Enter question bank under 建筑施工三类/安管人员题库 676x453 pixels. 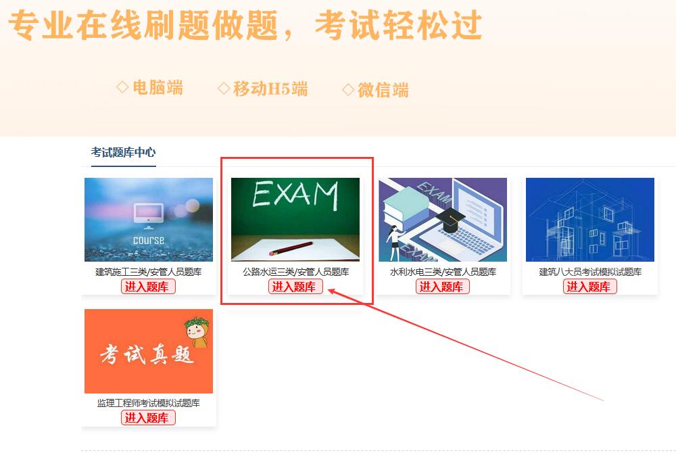click(148, 287)
